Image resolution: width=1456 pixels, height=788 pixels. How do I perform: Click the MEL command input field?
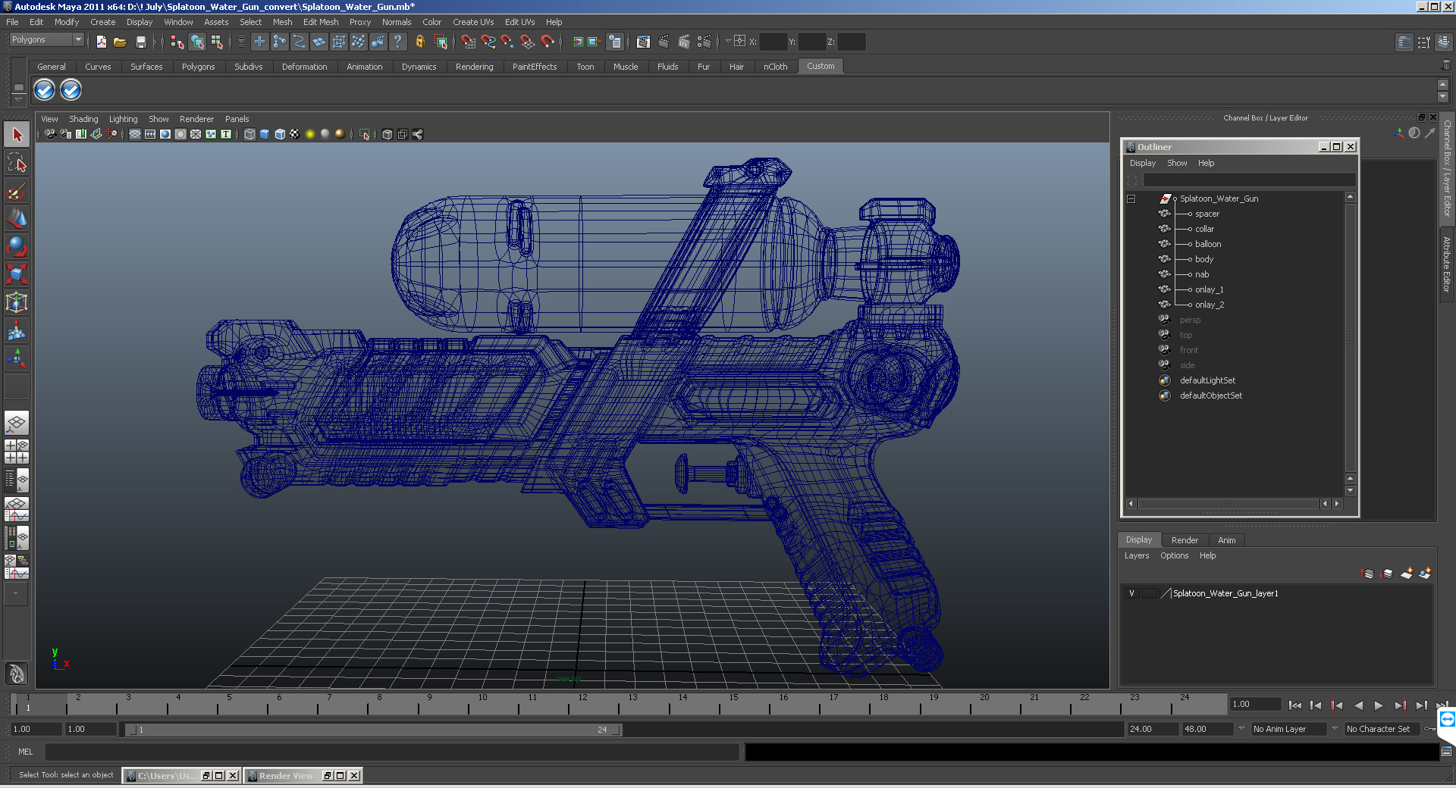point(391,752)
